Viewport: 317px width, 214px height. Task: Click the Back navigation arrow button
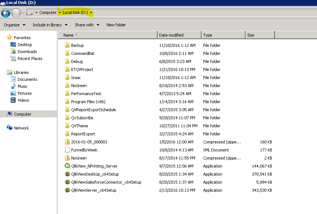click(x=5, y=13)
